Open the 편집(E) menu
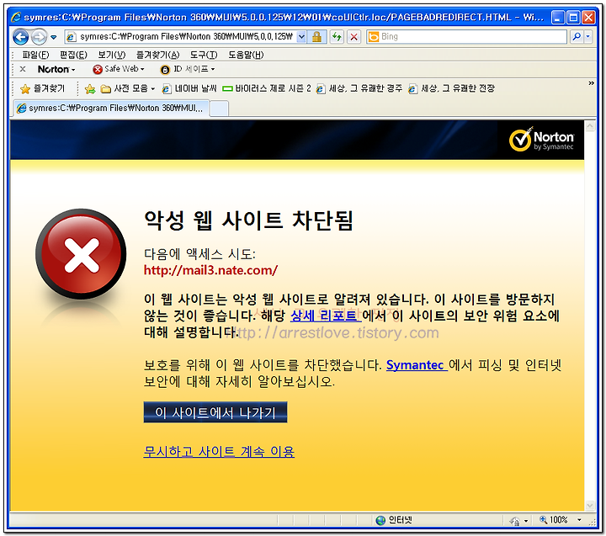Screen dimensions: 606x536 (73, 55)
